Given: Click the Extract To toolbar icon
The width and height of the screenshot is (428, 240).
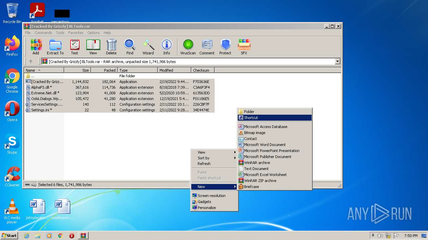Looking at the screenshot, I should tap(55, 47).
